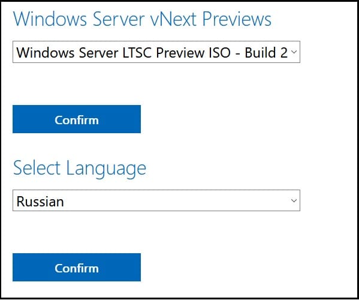Click 'Build 2' text in the edition combo box
Screen dimensions: 359x300
tap(266, 53)
